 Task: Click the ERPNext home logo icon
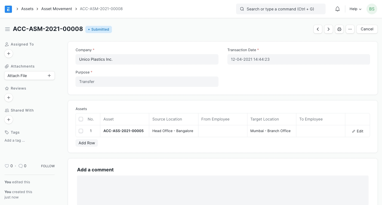click(8, 9)
